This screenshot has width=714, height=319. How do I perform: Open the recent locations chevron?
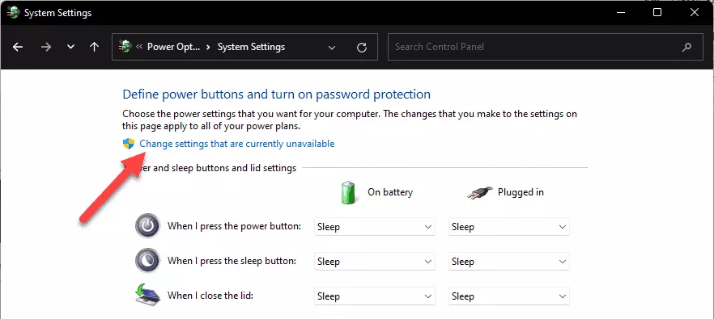pos(70,47)
